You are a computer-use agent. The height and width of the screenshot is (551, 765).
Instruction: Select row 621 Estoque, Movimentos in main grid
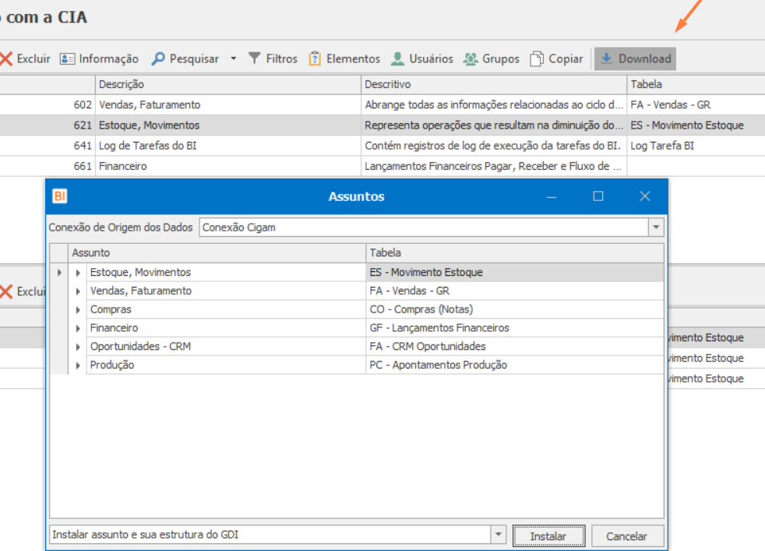point(382,125)
